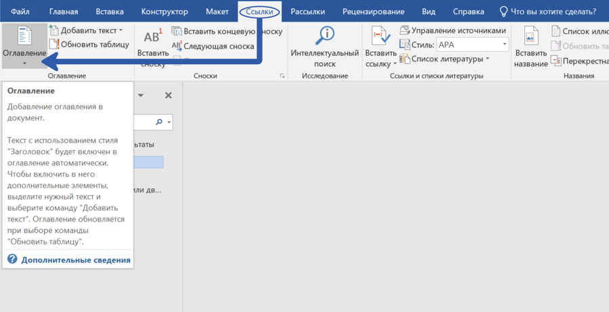
Task: Open the Стиль APA combo box
Action: pos(472,45)
